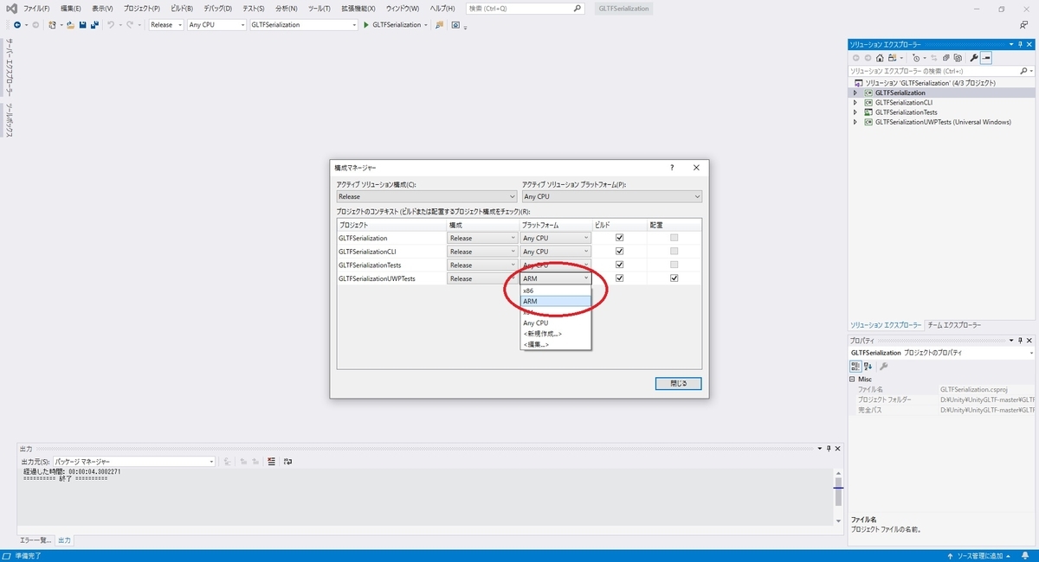The height and width of the screenshot is (562, 1039).
Task: Toggle build checkbox for GLTFSerializationCLI
Action: point(619,252)
